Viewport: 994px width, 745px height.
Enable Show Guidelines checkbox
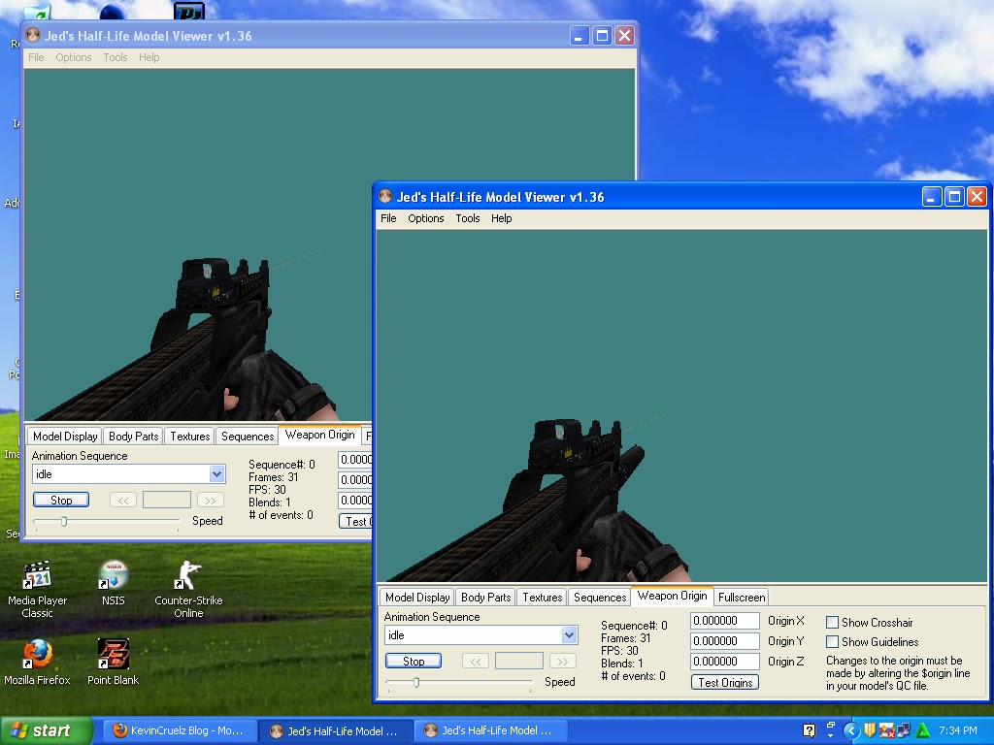click(x=832, y=642)
